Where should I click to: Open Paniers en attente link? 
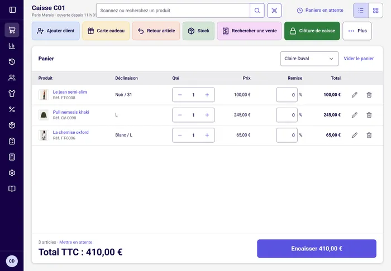tap(320, 11)
